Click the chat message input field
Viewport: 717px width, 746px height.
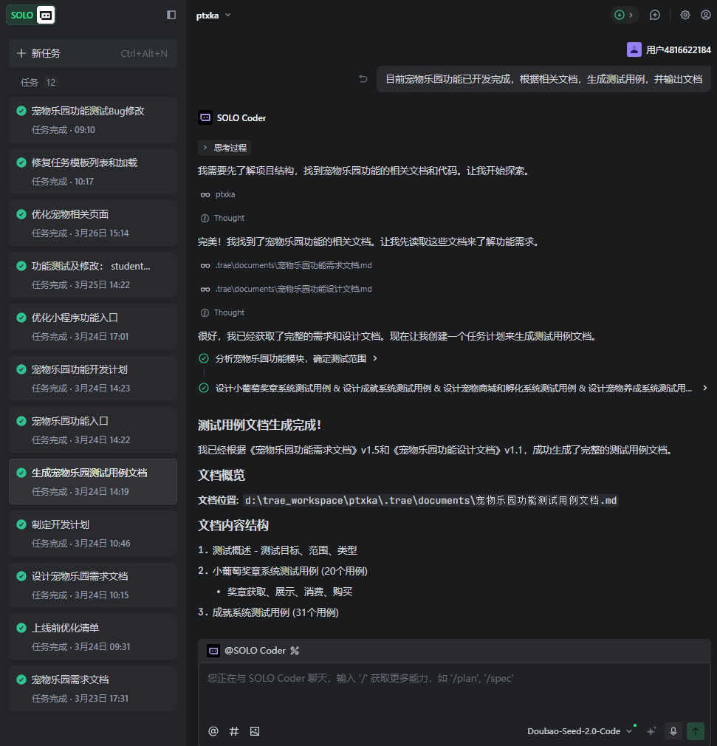tap(454, 691)
